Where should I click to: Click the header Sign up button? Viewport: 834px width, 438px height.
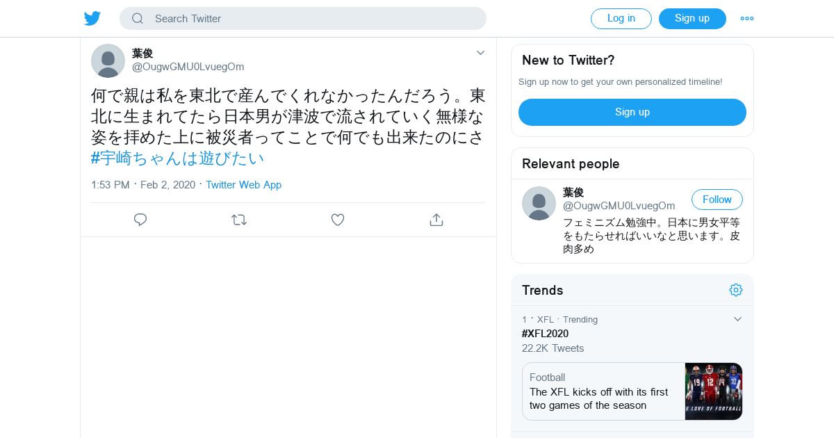pos(692,19)
